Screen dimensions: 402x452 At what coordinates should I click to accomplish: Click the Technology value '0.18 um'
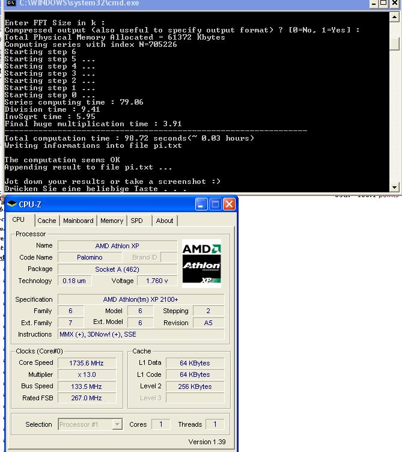[75, 281]
